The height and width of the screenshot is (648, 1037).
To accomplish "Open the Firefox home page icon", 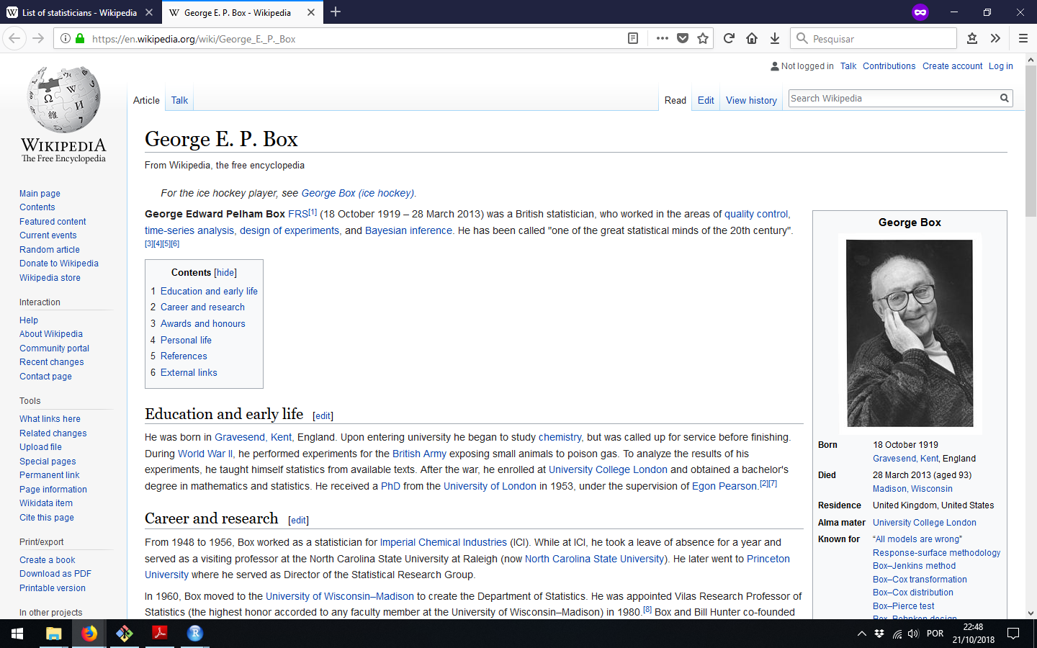I will click(752, 38).
